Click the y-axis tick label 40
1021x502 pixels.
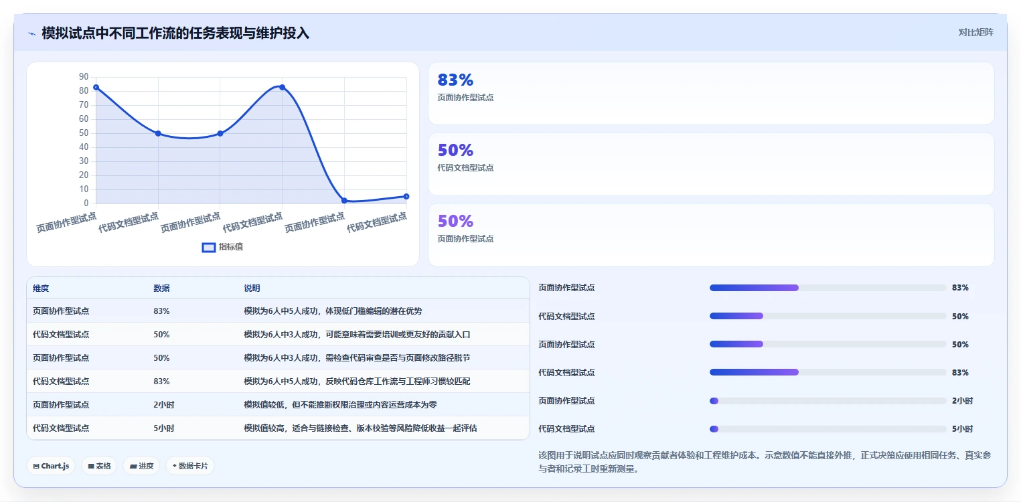pyautogui.click(x=84, y=147)
